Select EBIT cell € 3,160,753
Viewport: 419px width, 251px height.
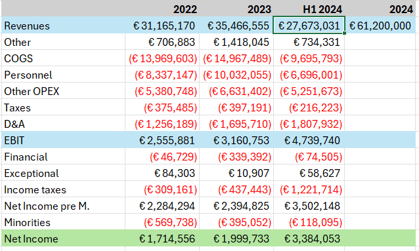click(x=236, y=140)
